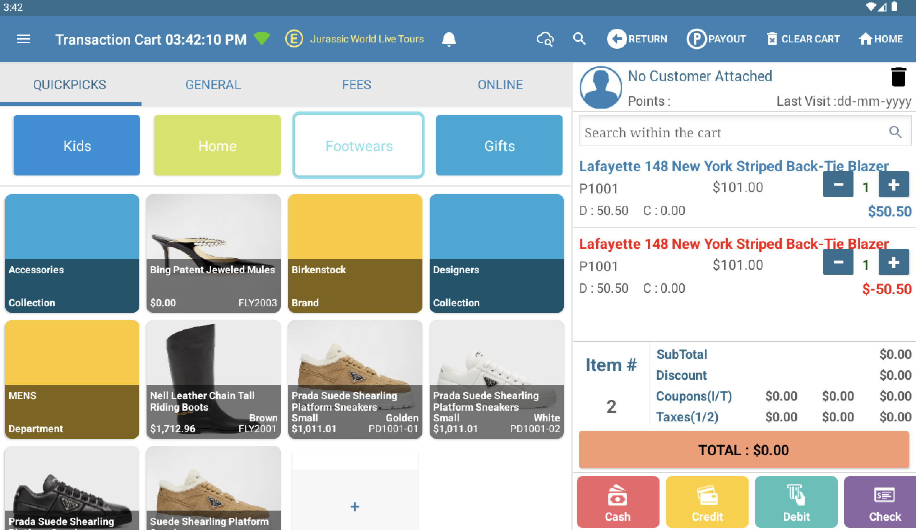Go to HOME from the header
This screenshot has width=916, height=530.
881,39
